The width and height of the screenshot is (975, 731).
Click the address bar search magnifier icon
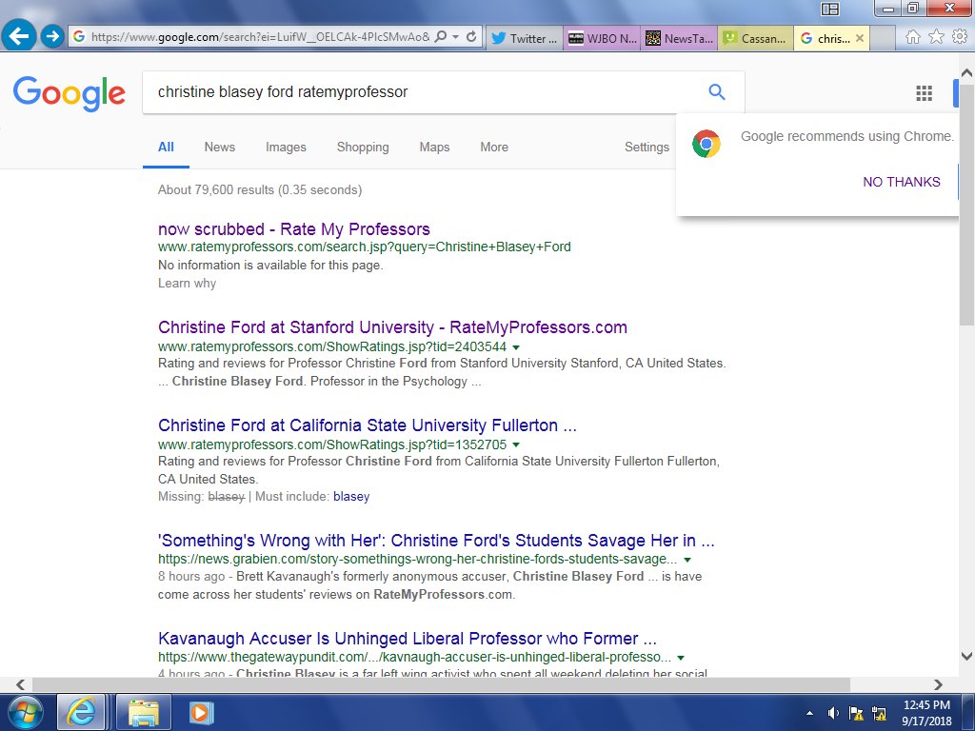[440, 37]
